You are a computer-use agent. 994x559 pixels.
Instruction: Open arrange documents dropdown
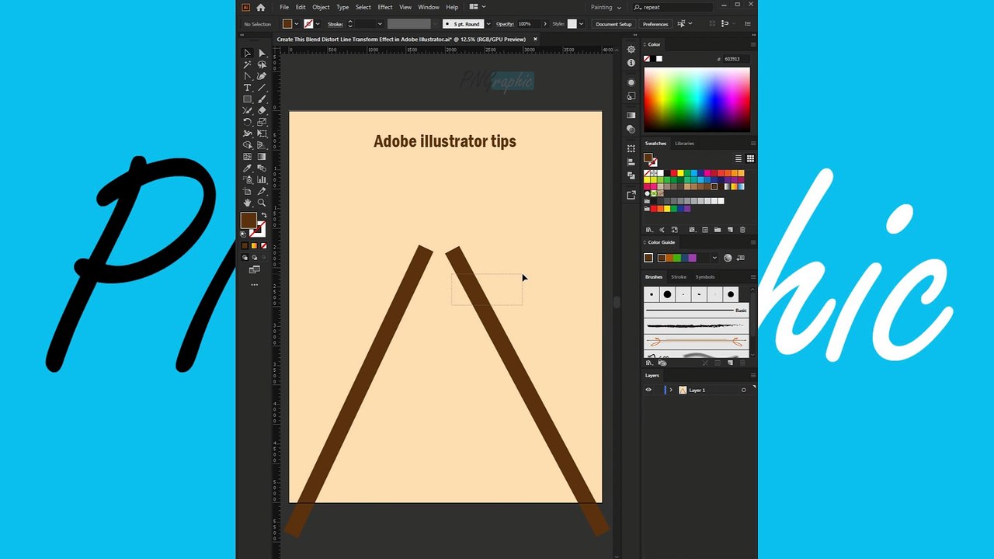(476, 7)
